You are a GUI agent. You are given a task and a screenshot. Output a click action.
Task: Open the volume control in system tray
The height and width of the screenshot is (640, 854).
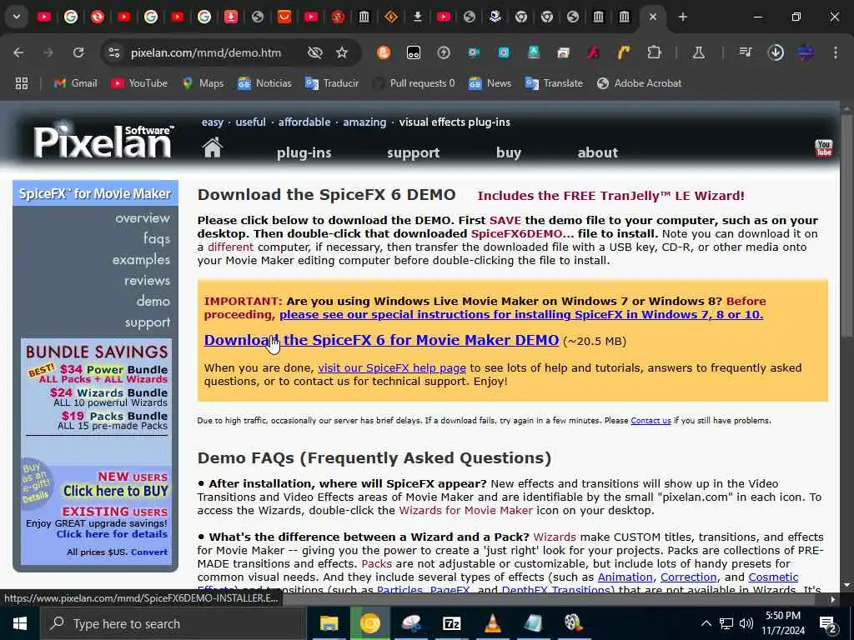[746, 623]
